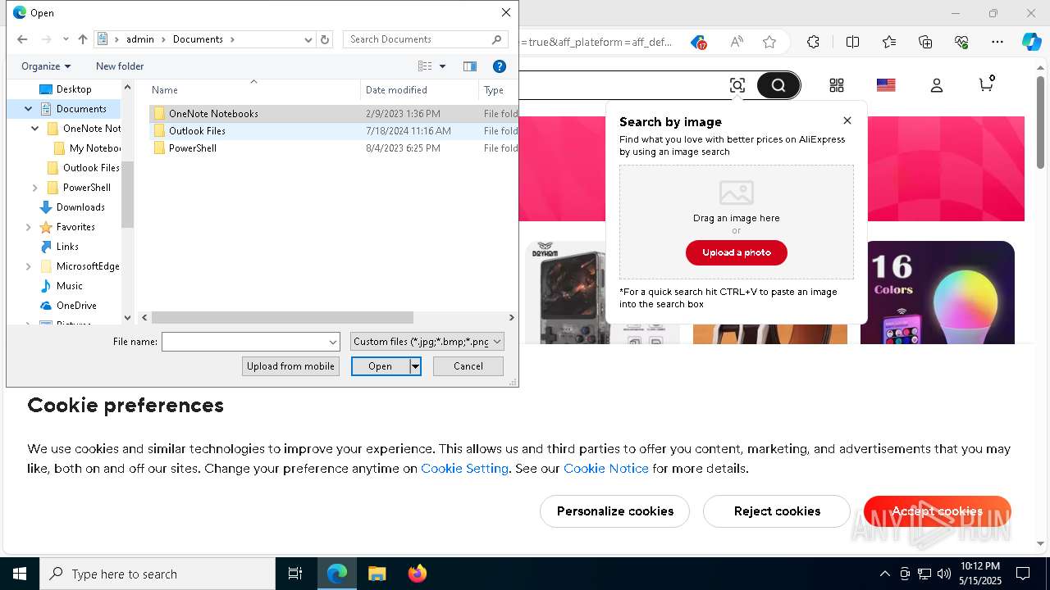The image size is (1050, 590).
Task: Select the PowerShell folder in file list
Action: [x=333, y=148]
